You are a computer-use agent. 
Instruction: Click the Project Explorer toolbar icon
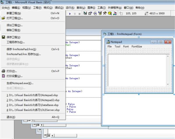tap(85, 13)
